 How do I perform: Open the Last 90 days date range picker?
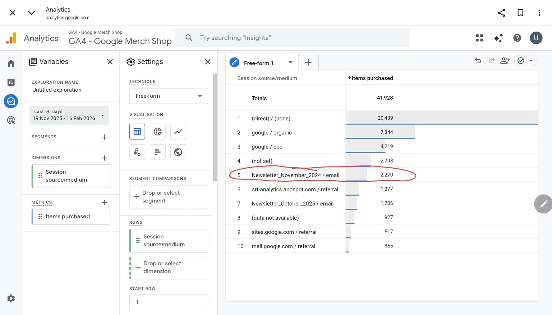[69, 115]
